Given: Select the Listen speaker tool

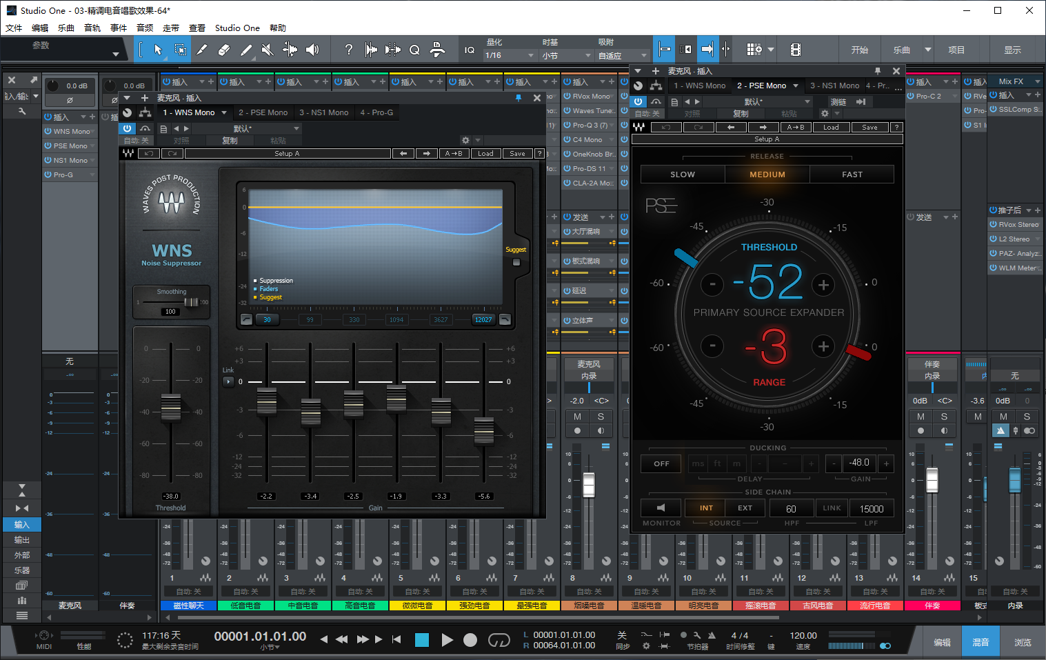Looking at the screenshot, I should pyautogui.click(x=312, y=50).
